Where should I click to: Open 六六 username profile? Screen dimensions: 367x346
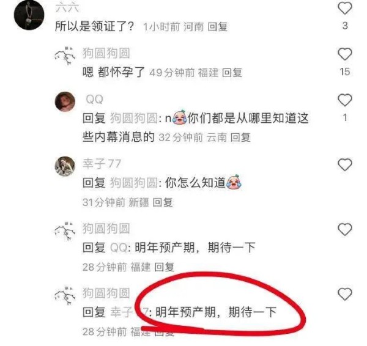pos(67,7)
